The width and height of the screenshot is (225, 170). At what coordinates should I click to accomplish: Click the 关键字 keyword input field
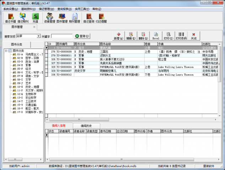click(61, 36)
